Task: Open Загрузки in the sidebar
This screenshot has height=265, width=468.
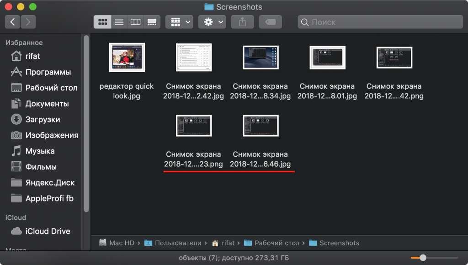Action: 43,119
